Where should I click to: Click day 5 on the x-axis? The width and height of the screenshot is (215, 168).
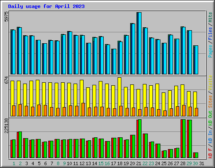pos(39,163)
